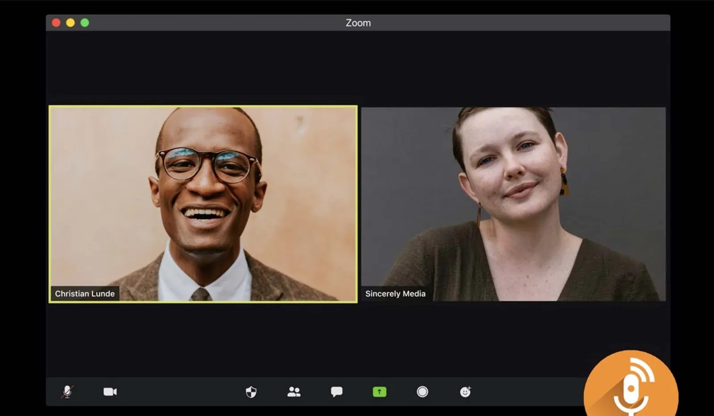Viewport: 714px width, 416px height.
Task: Click the green Share Screen button
Action: (x=379, y=392)
